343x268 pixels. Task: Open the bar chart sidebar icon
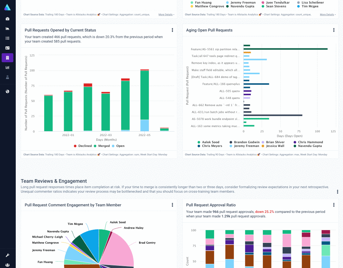(7, 67)
